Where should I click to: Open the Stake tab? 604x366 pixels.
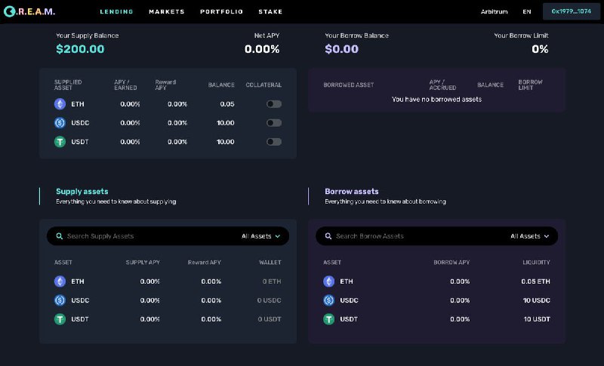tap(270, 11)
